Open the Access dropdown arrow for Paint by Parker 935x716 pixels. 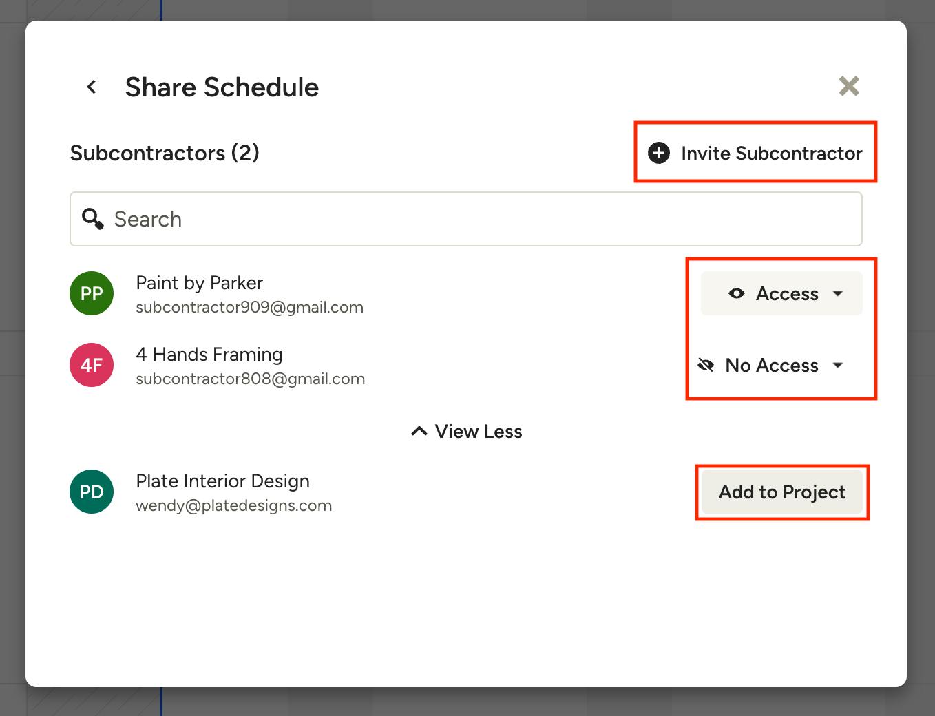click(838, 293)
